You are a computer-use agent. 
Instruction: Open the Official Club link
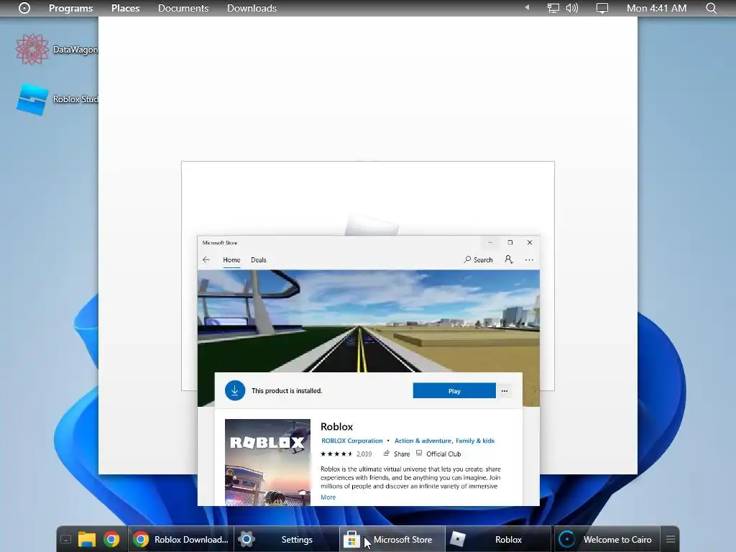coord(438,454)
